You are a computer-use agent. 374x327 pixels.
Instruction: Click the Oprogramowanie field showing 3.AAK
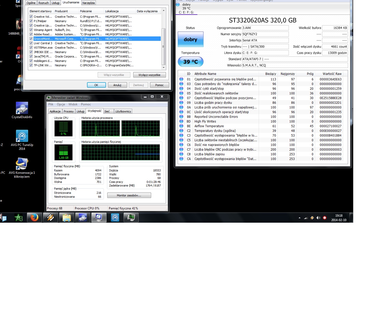[x=265, y=28]
